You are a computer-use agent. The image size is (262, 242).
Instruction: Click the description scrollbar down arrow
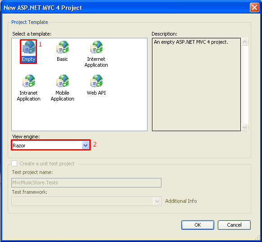click(x=244, y=128)
